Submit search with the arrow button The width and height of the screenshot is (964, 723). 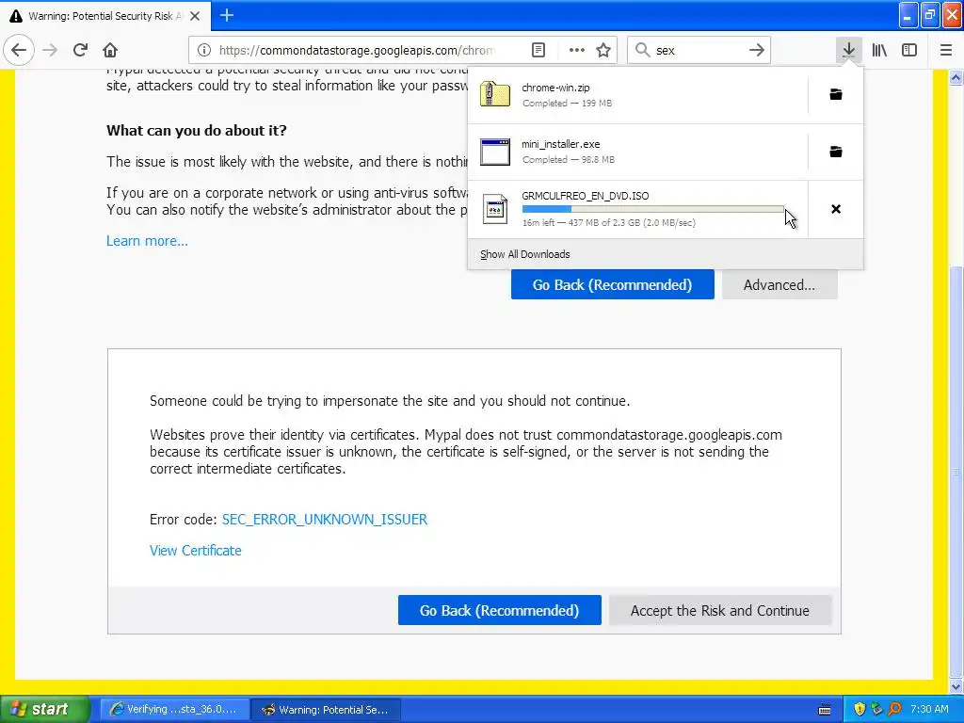tap(757, 50)
